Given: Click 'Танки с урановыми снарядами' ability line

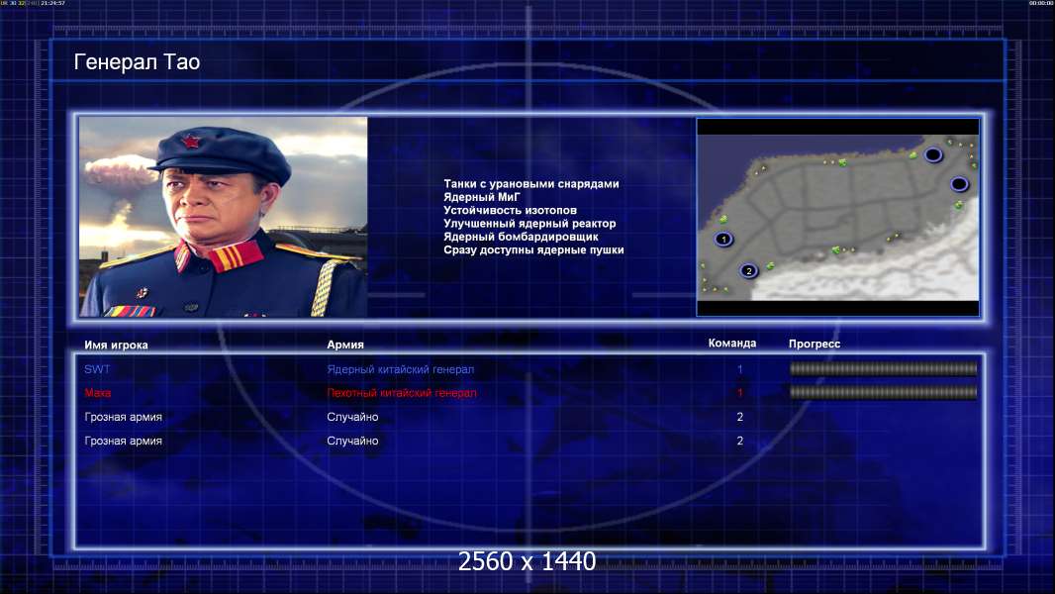Looking at the screenshot, I should point(530,184).
